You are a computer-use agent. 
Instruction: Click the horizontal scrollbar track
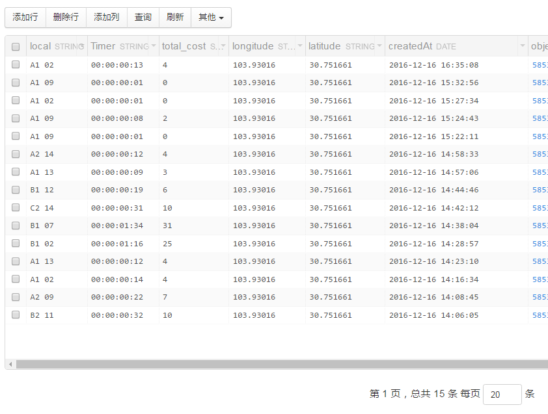click(282, 365)
